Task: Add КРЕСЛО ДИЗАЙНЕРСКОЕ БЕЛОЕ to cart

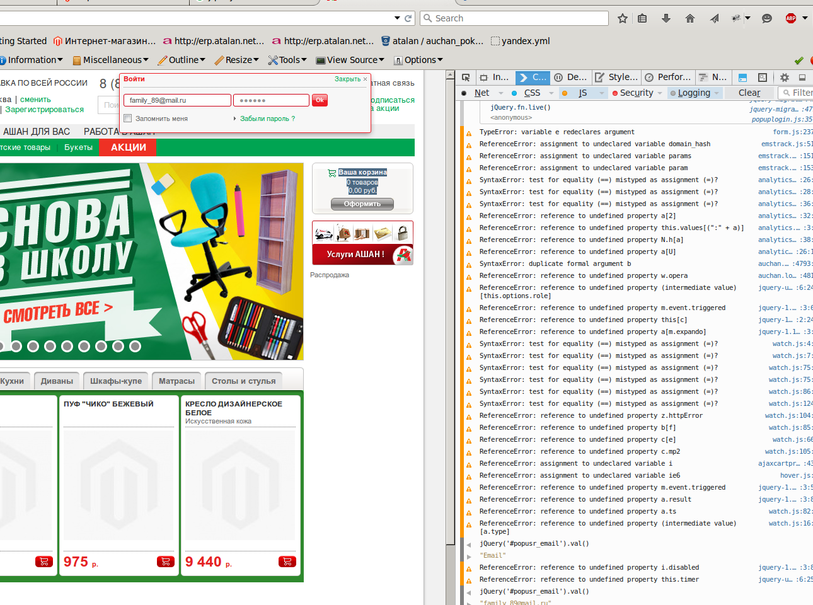Action: (x=287, y=562)
